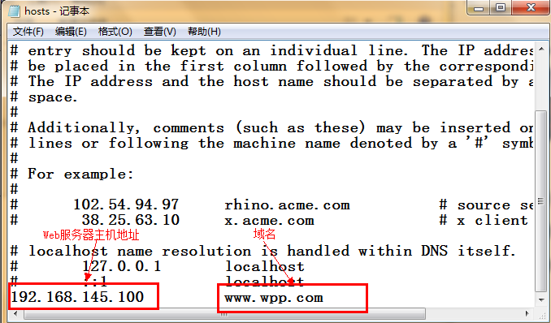Click on x.acme.com text

click(x=269, y=221)
